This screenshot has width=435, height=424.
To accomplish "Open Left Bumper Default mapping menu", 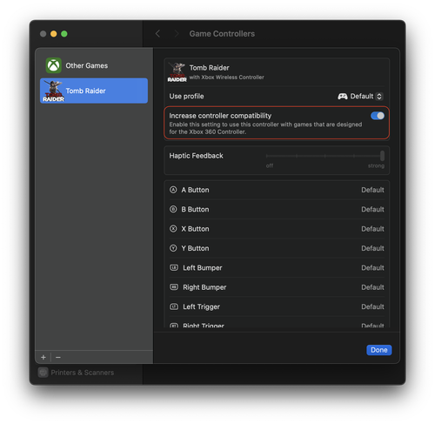I will tap(372, 267).
